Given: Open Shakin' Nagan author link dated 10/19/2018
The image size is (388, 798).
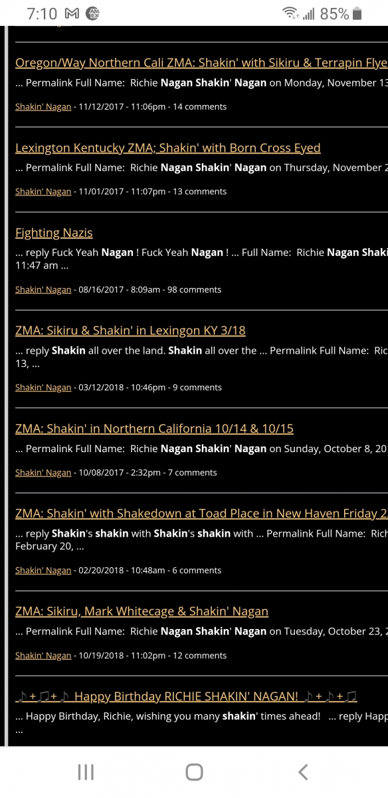Looking at the screenshot, I should [43, 655].
